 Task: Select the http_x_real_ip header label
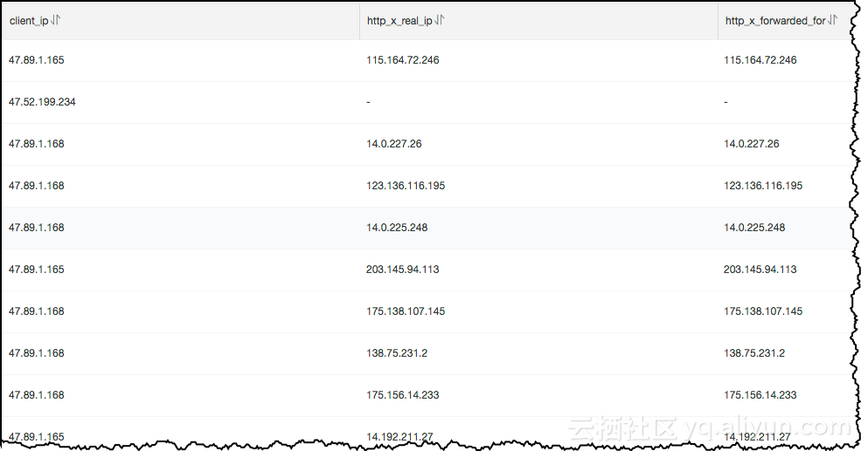coord(399,20)
